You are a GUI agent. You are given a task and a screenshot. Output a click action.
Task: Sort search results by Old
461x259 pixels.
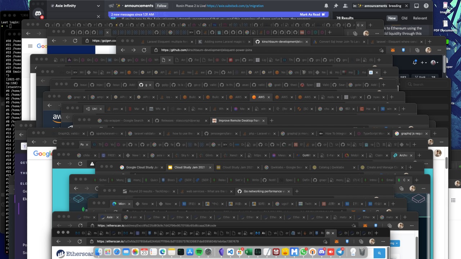(404, 18)
